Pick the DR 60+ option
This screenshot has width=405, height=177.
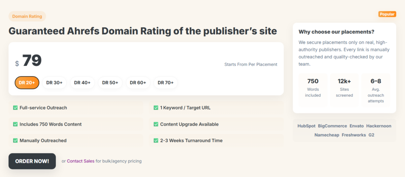(138, 83)
